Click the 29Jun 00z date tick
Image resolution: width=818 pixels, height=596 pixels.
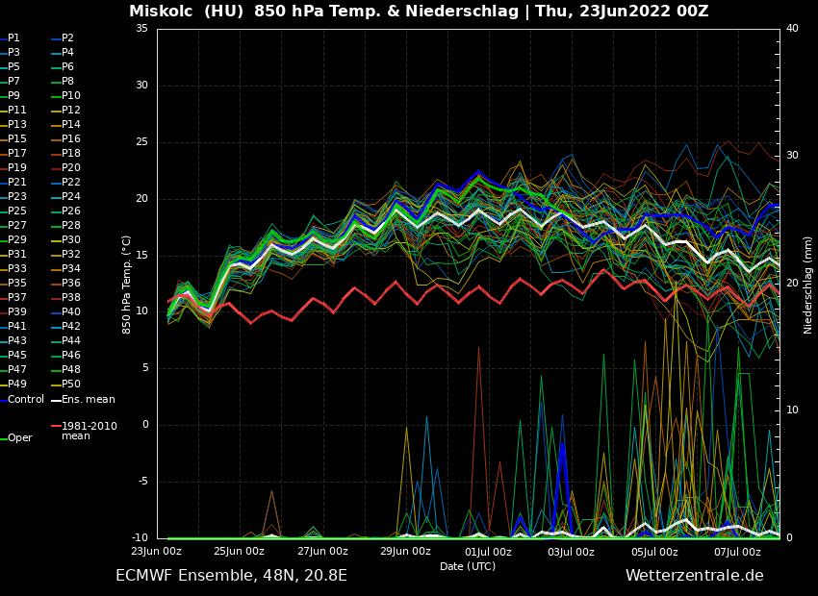tap(405, 552)
